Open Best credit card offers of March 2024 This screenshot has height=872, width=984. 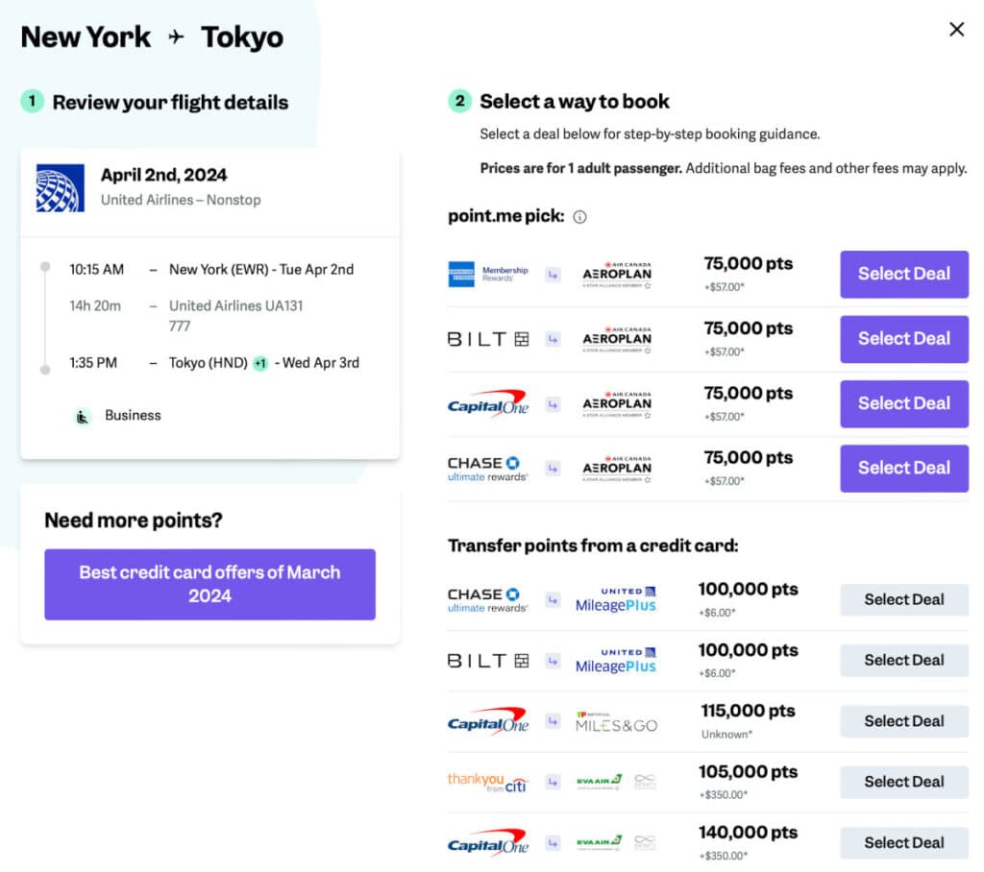coord(209,584)
